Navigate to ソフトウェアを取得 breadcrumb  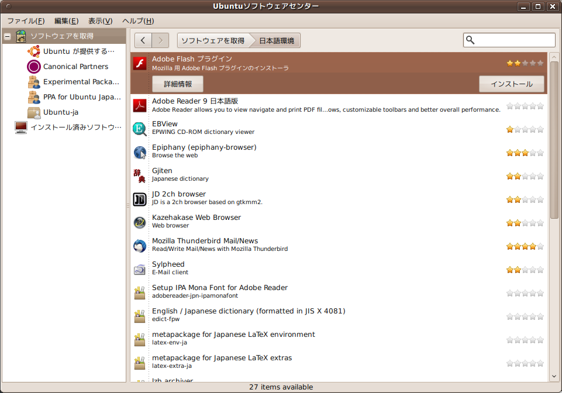[x=213, y=40]
